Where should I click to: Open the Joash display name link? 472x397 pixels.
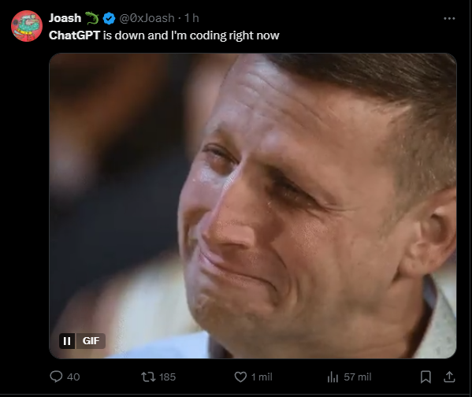[x=65, y=18]
